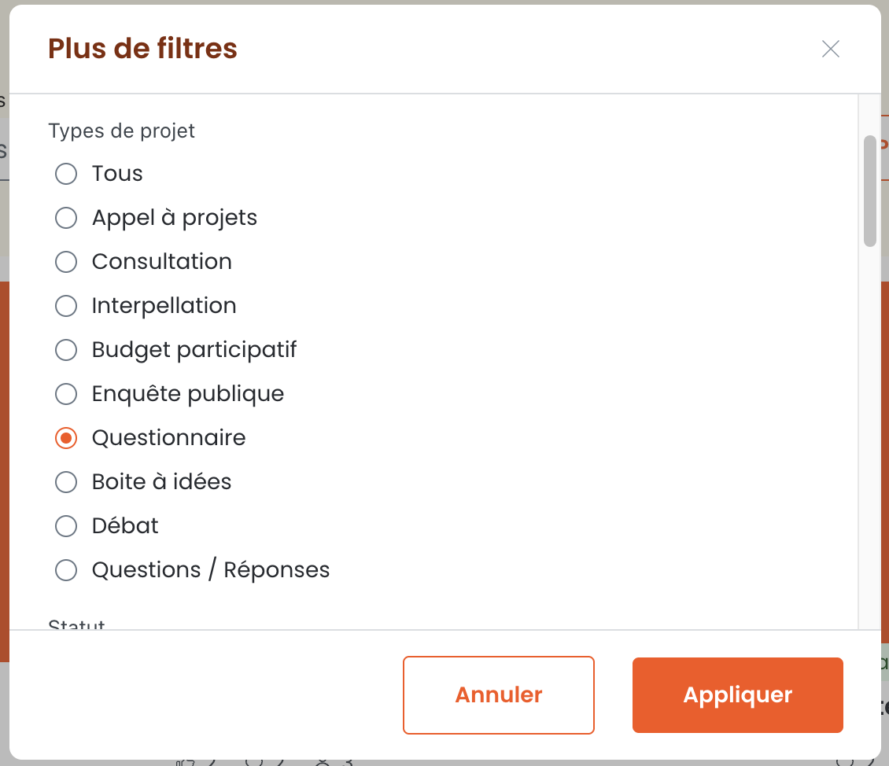Select Consultation project type
Image resolution: width=889 pixels, height=766 pixels.
(x=66, y=262)
